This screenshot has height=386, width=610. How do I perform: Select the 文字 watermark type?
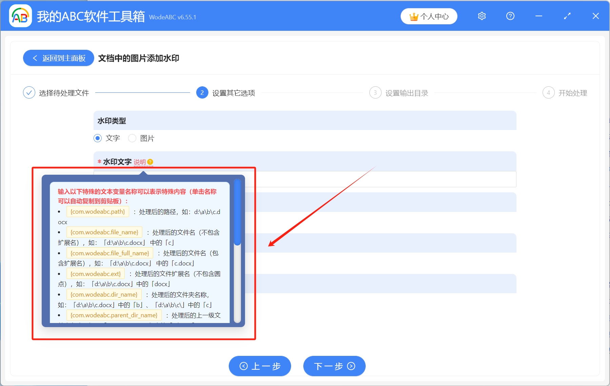pos(98,138)
